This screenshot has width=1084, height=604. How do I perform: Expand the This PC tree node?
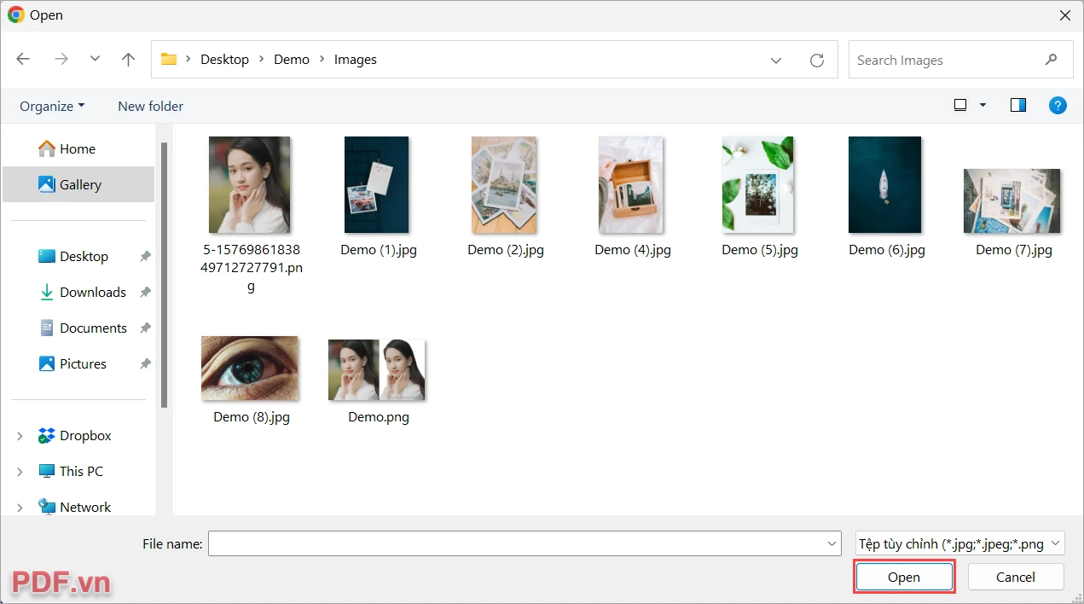click(20, 472)
